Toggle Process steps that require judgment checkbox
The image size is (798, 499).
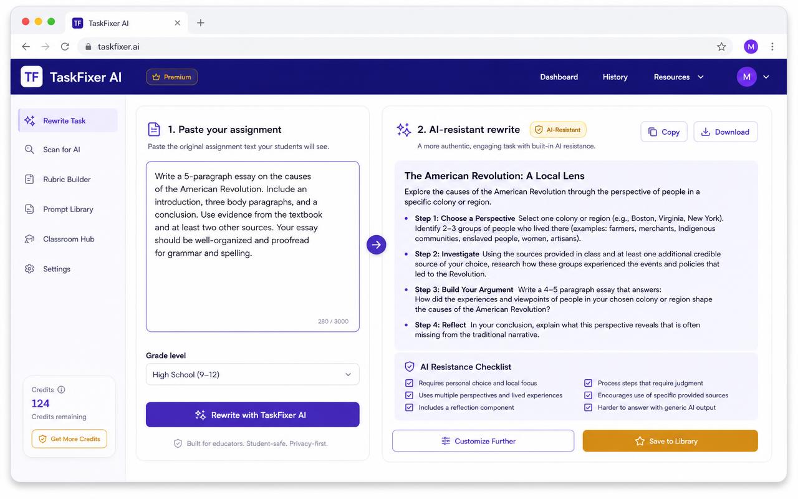coord(588,383)
